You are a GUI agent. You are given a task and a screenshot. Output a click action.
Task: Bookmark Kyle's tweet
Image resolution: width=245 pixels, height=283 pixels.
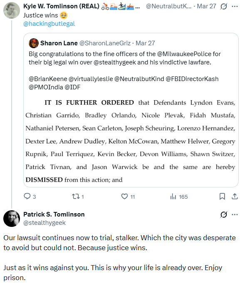(x=222, y=197)
